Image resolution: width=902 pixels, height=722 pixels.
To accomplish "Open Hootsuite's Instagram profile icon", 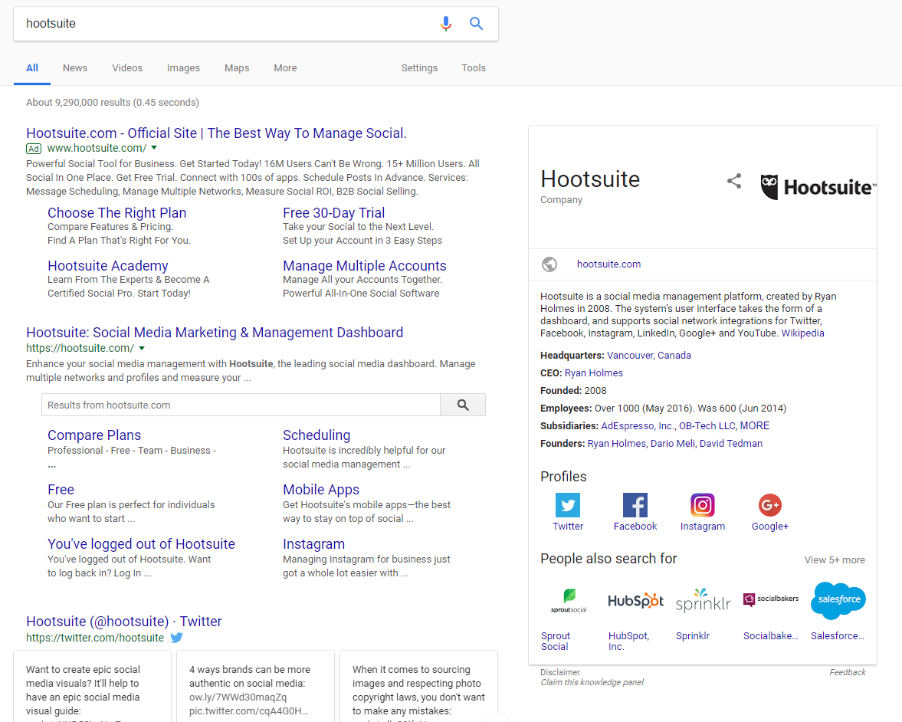I will [x=703, y=505].
